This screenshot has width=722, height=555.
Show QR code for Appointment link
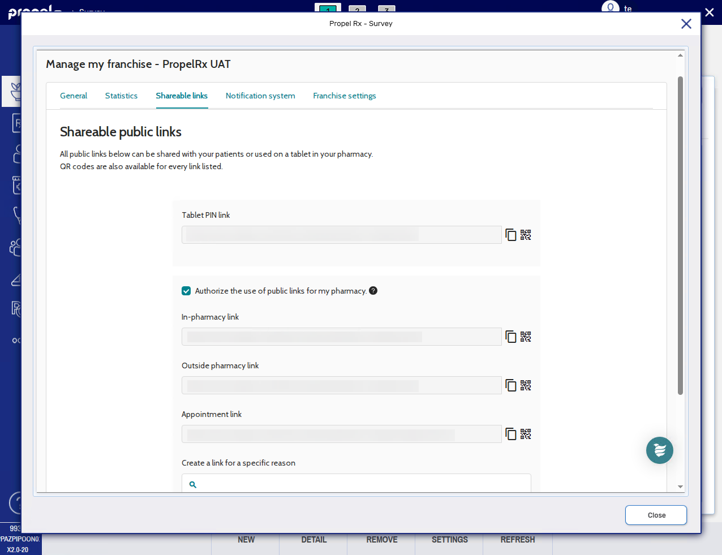[526, 434]
